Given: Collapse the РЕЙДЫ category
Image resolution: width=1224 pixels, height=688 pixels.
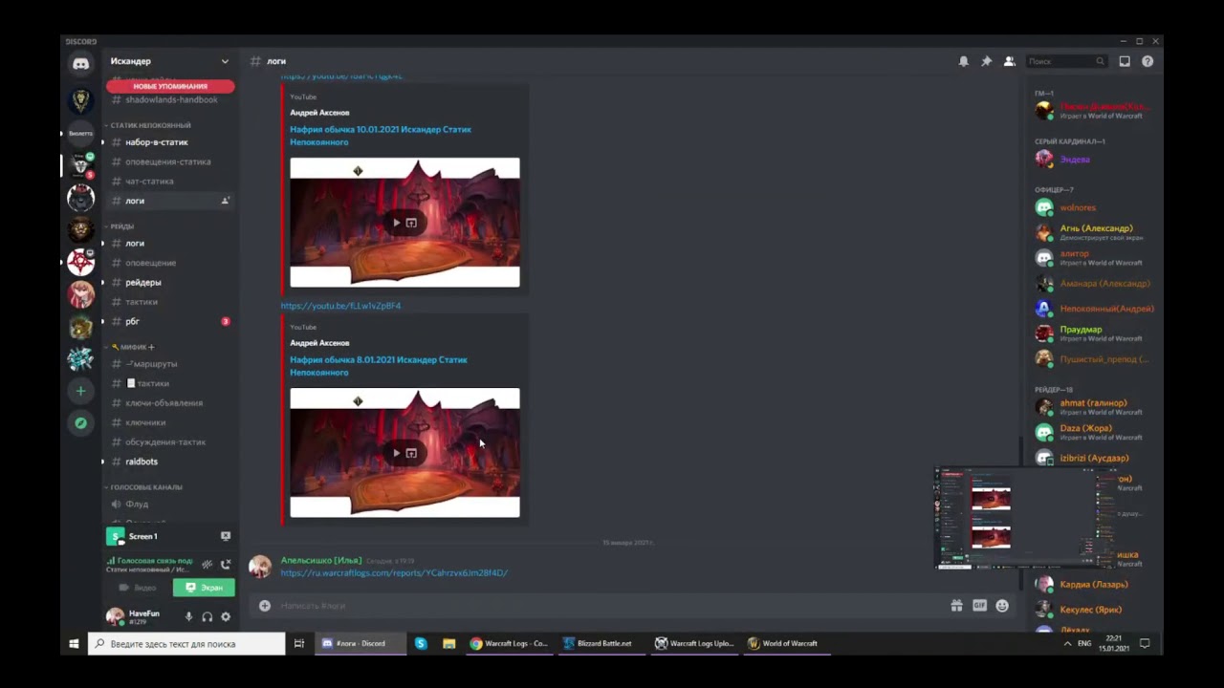Looking at the screenshot, I should 121,226.
